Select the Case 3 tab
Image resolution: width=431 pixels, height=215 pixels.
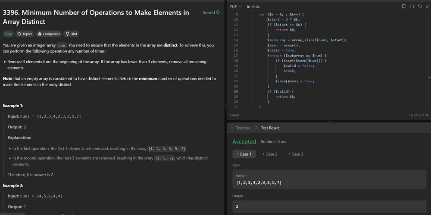[x=296, y=154]
